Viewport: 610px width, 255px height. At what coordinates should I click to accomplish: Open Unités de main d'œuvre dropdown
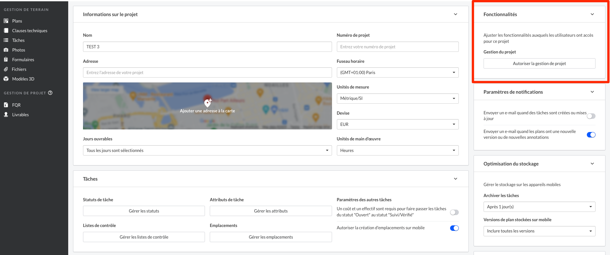pyautogui.click(x=398, y=150)
